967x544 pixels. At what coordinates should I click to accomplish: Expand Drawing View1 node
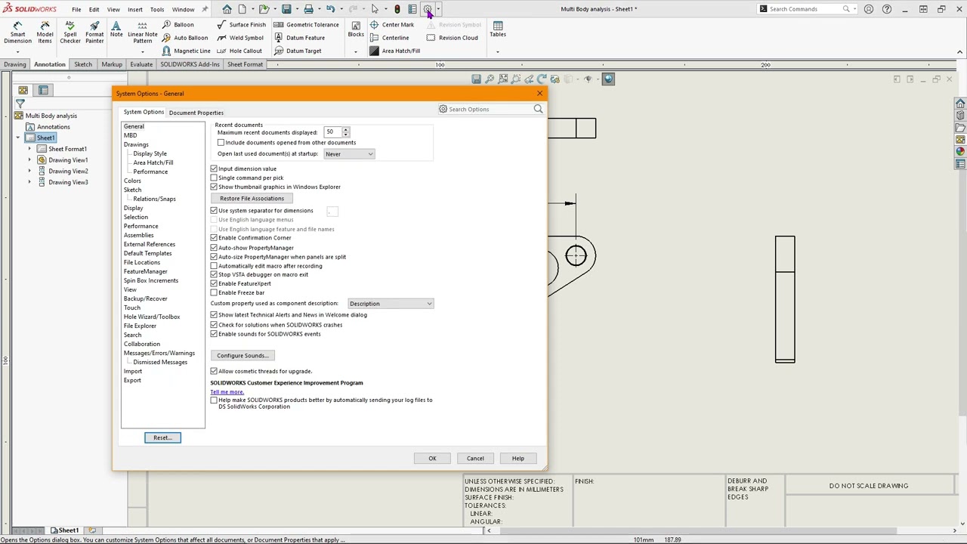tap(29, 159)
